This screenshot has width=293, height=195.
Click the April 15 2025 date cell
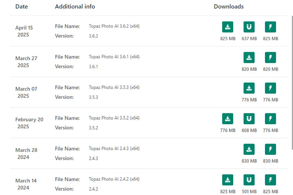24,31
